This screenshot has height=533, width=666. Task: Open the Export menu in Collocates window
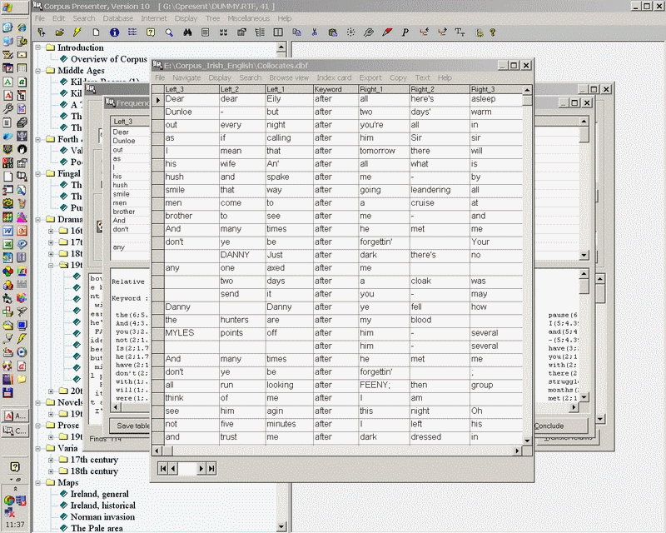pyautogui.click(x=370, y=77)
